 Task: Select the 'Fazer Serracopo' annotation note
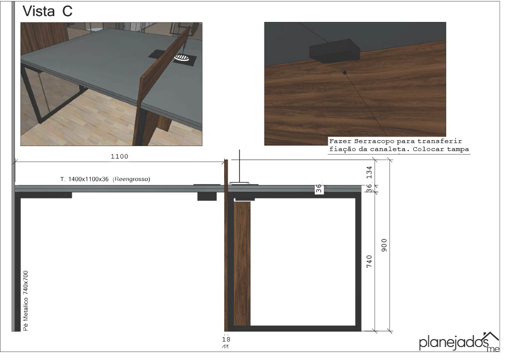[x=398, y=145]
